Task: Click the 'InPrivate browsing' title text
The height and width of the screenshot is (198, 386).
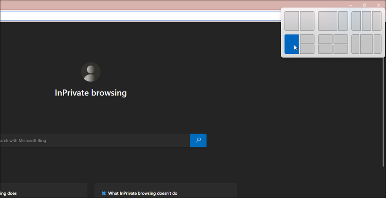Action: pos(91,93)
